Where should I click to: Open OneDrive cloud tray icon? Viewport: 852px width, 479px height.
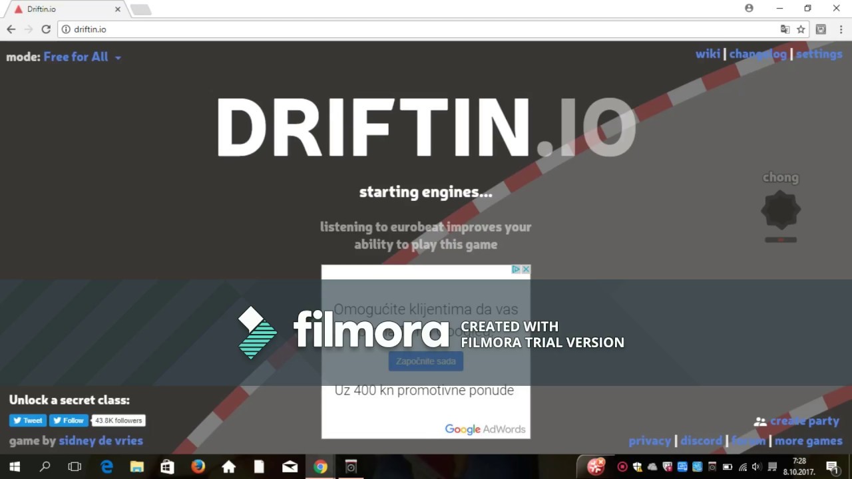pos(652,467)
